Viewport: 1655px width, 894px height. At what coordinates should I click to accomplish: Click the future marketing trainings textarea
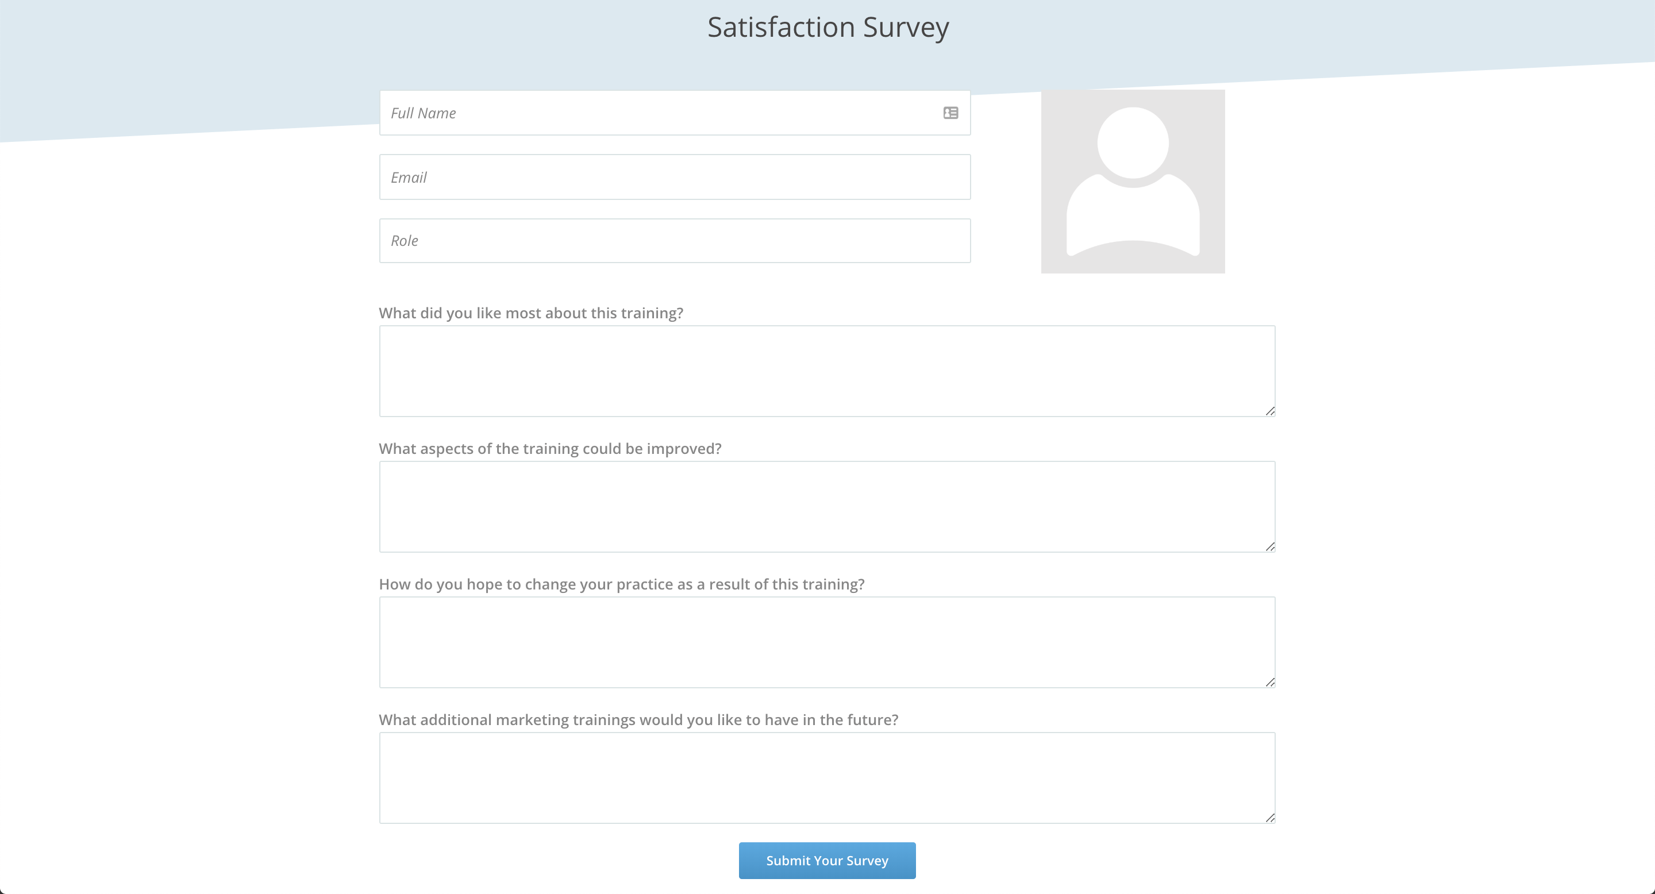[x=827, y=776]
